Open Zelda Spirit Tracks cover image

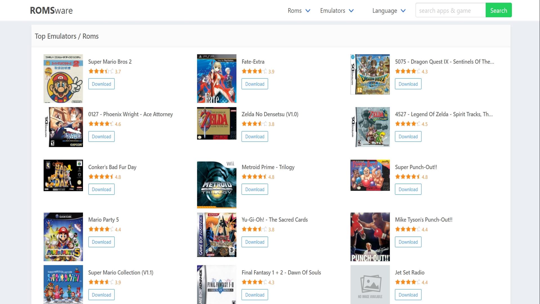(370, 127)
